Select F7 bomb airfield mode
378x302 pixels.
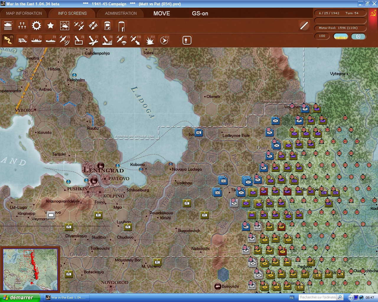tap(93, 40)
